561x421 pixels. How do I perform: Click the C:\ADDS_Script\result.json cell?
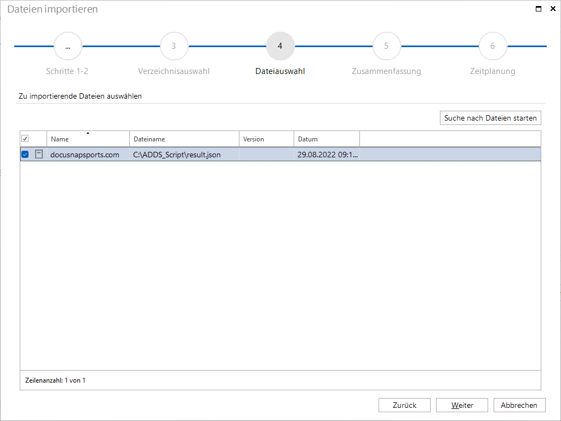click(x=184, y=155)
